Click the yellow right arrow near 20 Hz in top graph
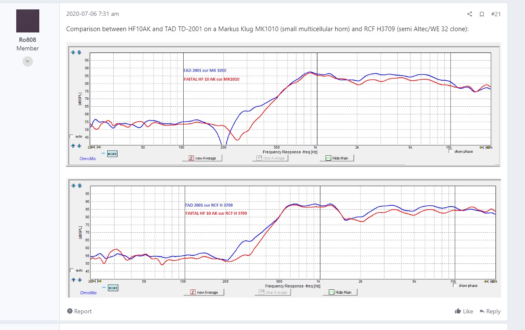 (99, 147)
